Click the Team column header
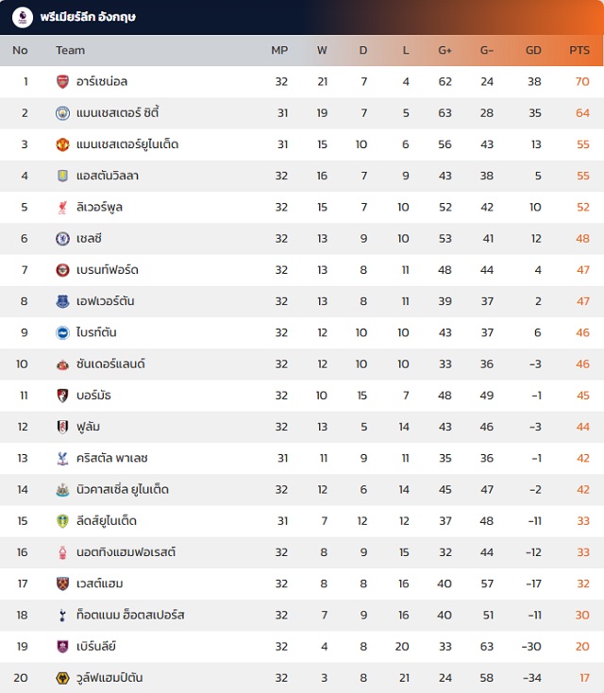604x693 pixels. coord(70,50)
